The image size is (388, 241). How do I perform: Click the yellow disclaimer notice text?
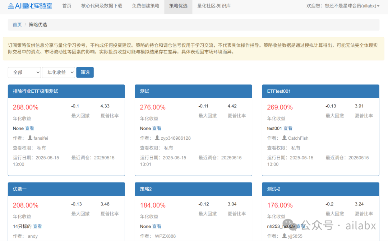(193, 48)
